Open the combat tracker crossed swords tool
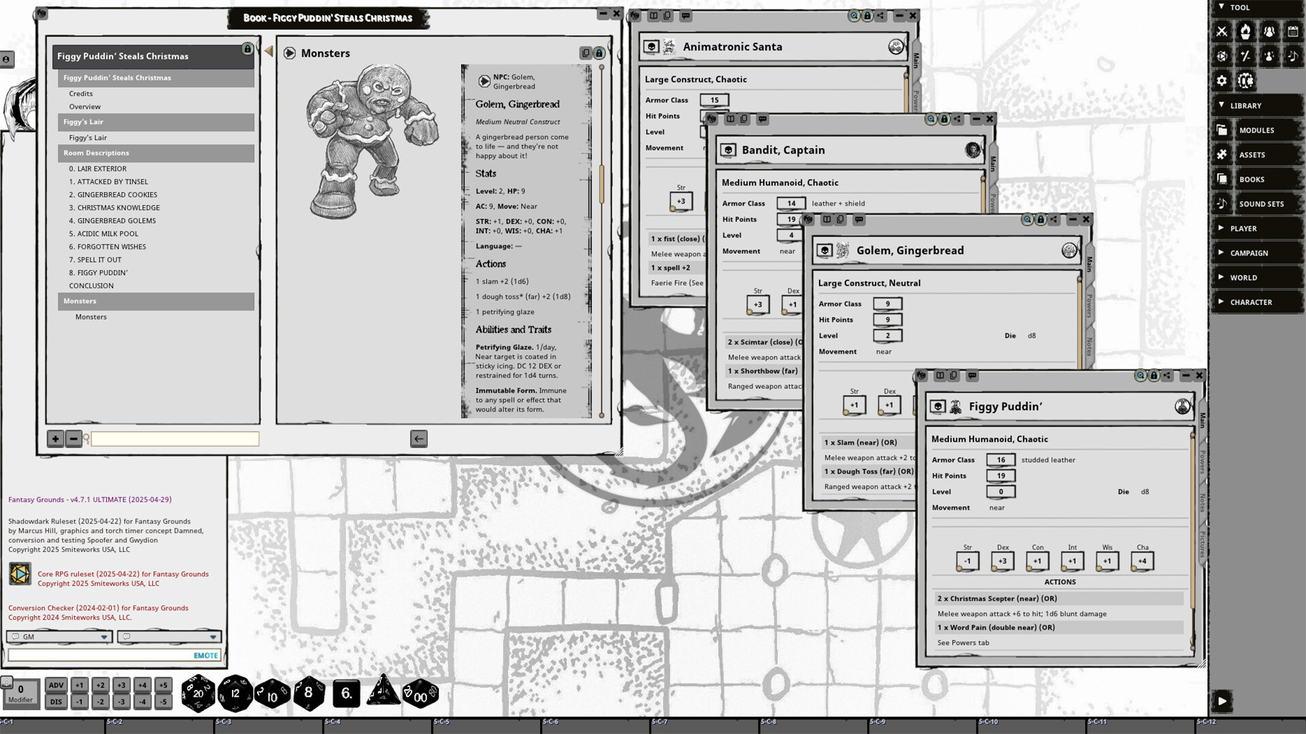This screenshot has width=1306, height=734. (1222, 32)
